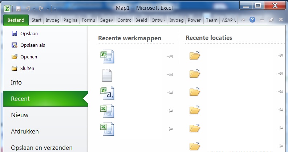288x152 pixels.
Task: Pin the blank text document entry
Action: pos(170,75)
